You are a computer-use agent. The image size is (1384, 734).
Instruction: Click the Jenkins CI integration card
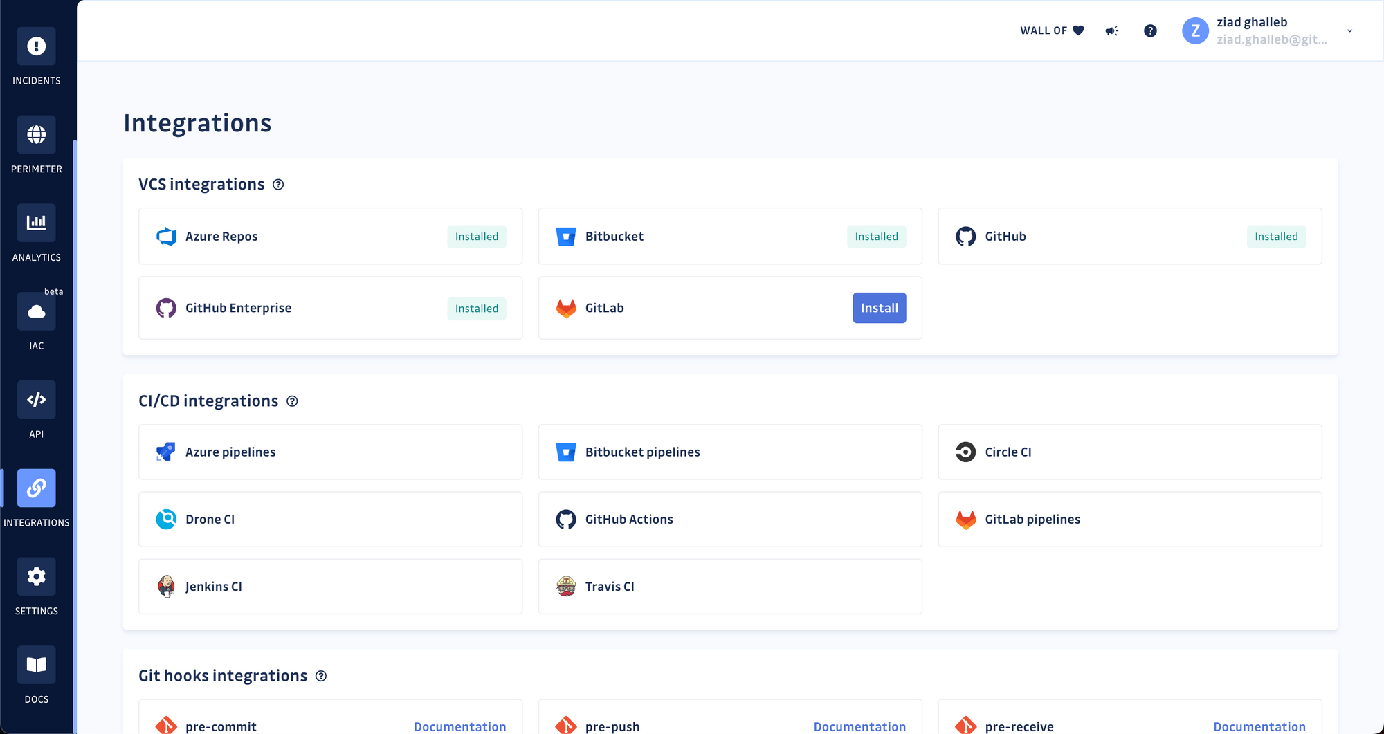tap(330, 586)
